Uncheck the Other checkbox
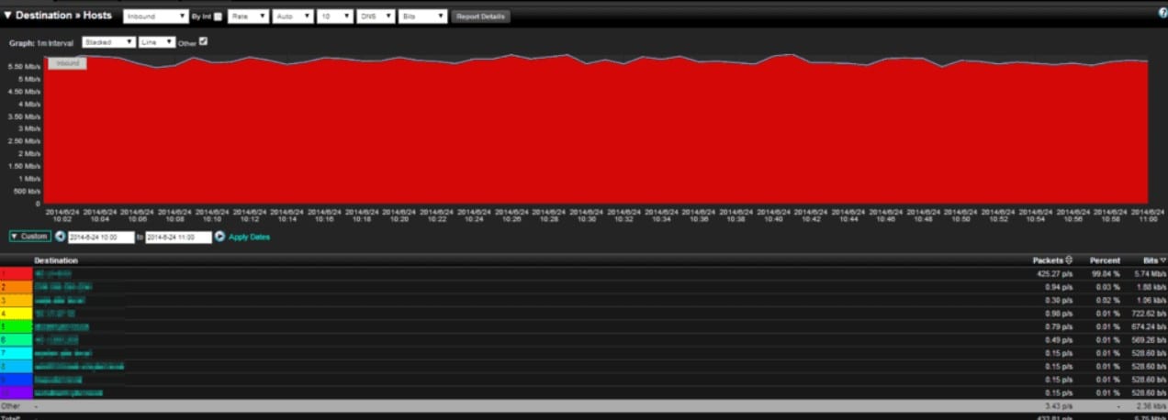This screenshot has width=1168, height=420. point(204,41)
